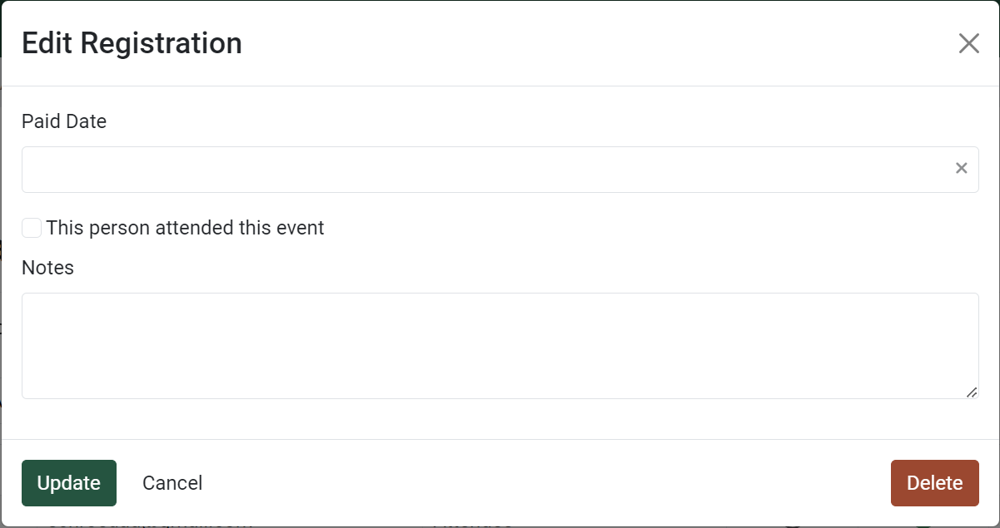
Task: Click the Notes resize handle
Action: (973, 391)
